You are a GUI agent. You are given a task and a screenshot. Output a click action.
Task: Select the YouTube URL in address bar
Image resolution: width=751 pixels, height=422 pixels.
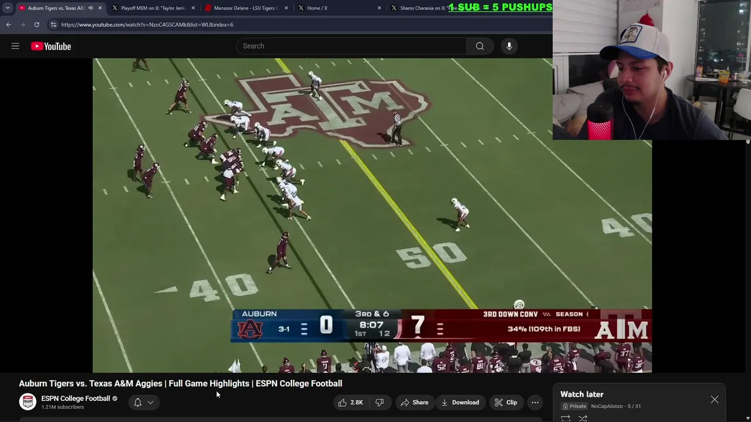pyautogui.click(x=147, y=25)
